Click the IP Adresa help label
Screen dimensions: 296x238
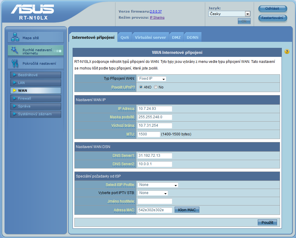[x=126, y=109]
